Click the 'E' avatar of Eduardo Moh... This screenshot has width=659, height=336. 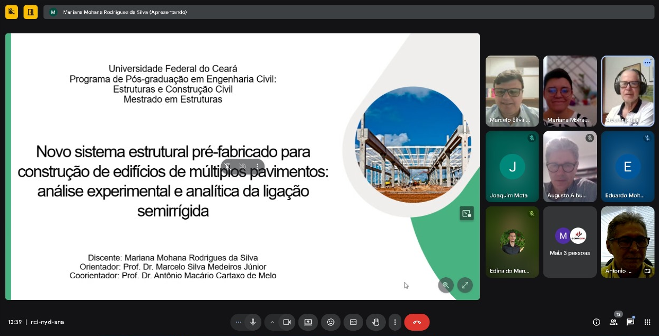coord(628,167)
